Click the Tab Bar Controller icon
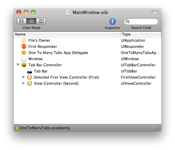Screen dimensions: 175x150 pyautogui.click(x=24, y=65)
